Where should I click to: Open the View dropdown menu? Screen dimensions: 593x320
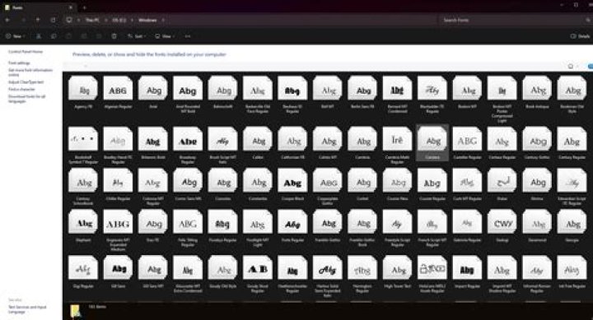pyautogui.click(x=165, y=36)
